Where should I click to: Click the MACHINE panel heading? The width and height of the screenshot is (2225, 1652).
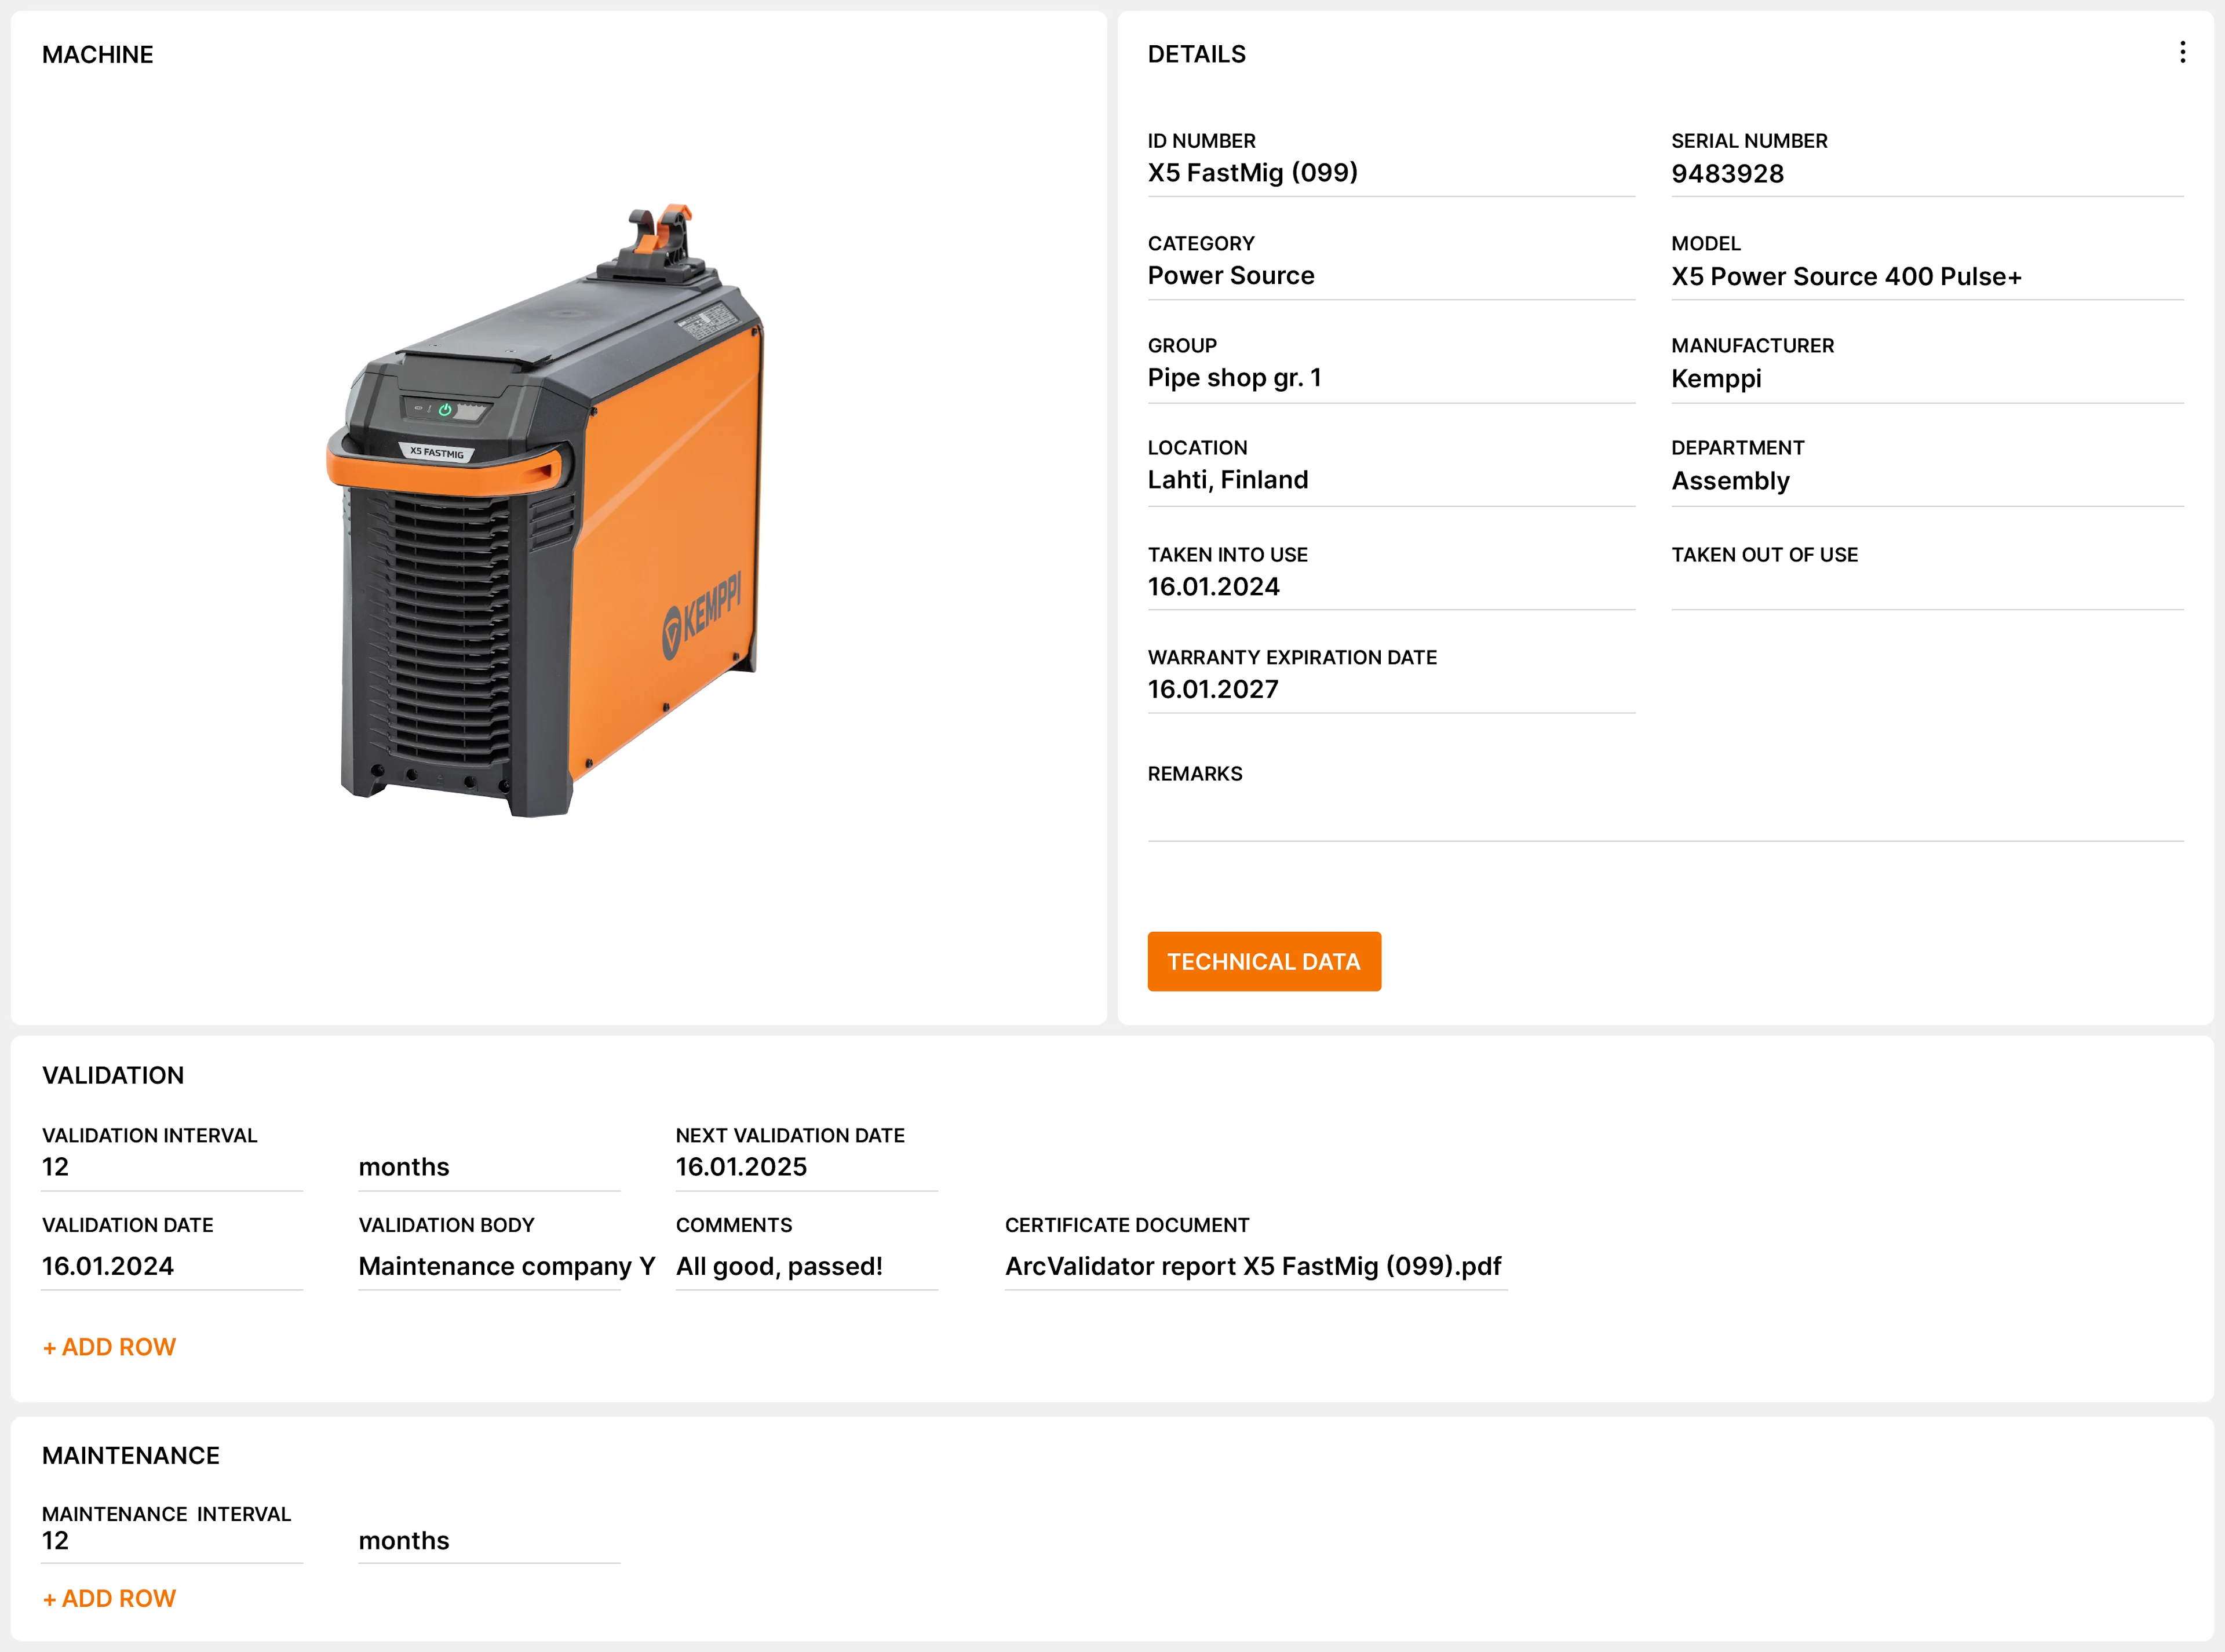click(x=98, y=54)
